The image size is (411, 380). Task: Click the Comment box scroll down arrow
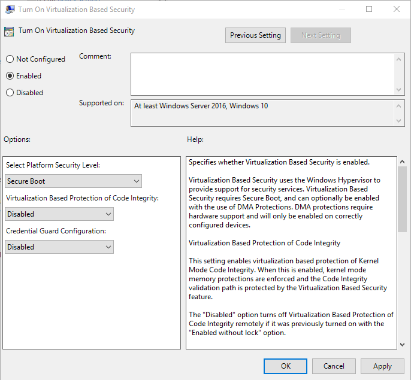tap(400, 89)
